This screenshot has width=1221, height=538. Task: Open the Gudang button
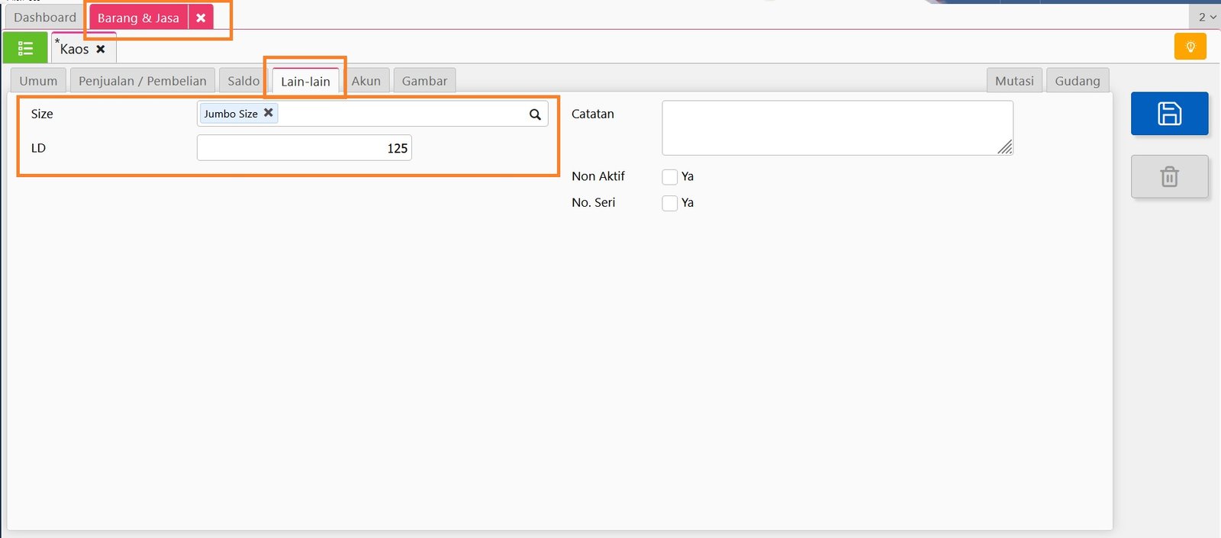(x=1077, y=81)
